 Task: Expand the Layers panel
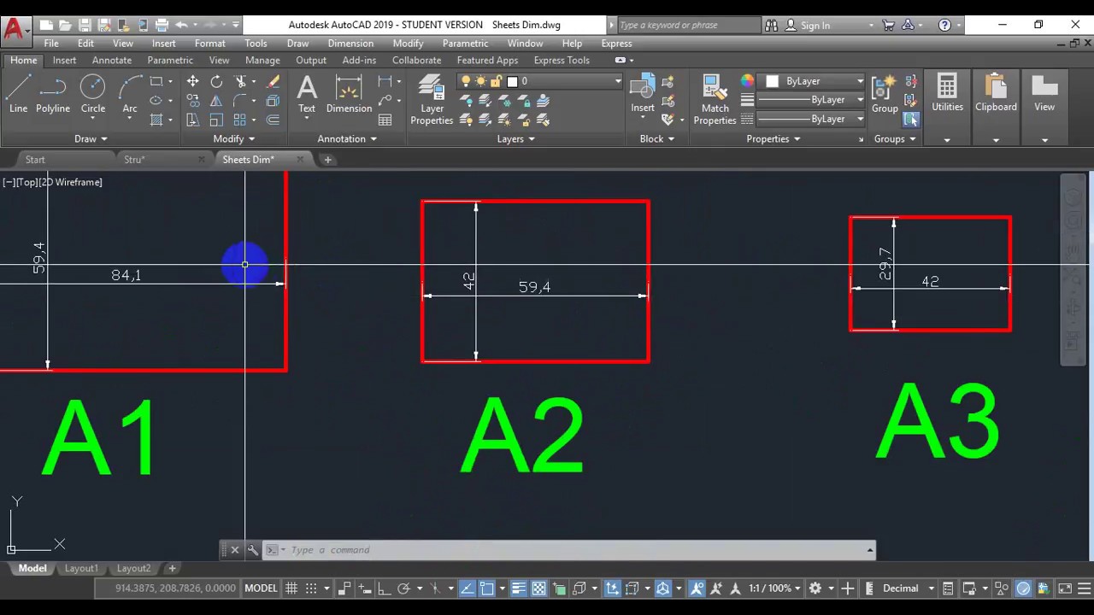pyautogui.click(x=515, y=138)
